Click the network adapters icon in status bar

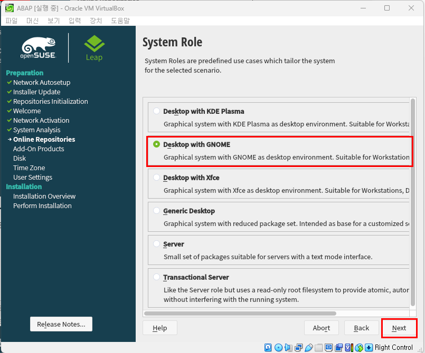click(x=298, y=347)
